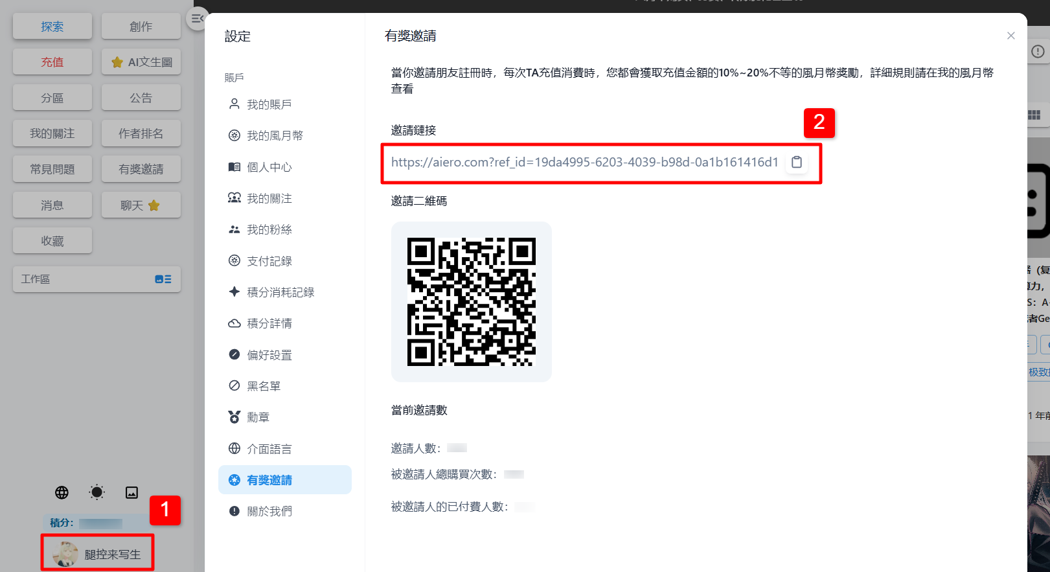The height and width of the screenshot is (572, 1050).
Task: Click the cloud icon beside 積分詳情
Action: (x=234, y=323)
